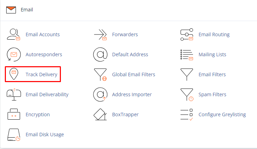257x149 pixels.
Task: Open the Email Accounts link
Action: tap(43, 34)
